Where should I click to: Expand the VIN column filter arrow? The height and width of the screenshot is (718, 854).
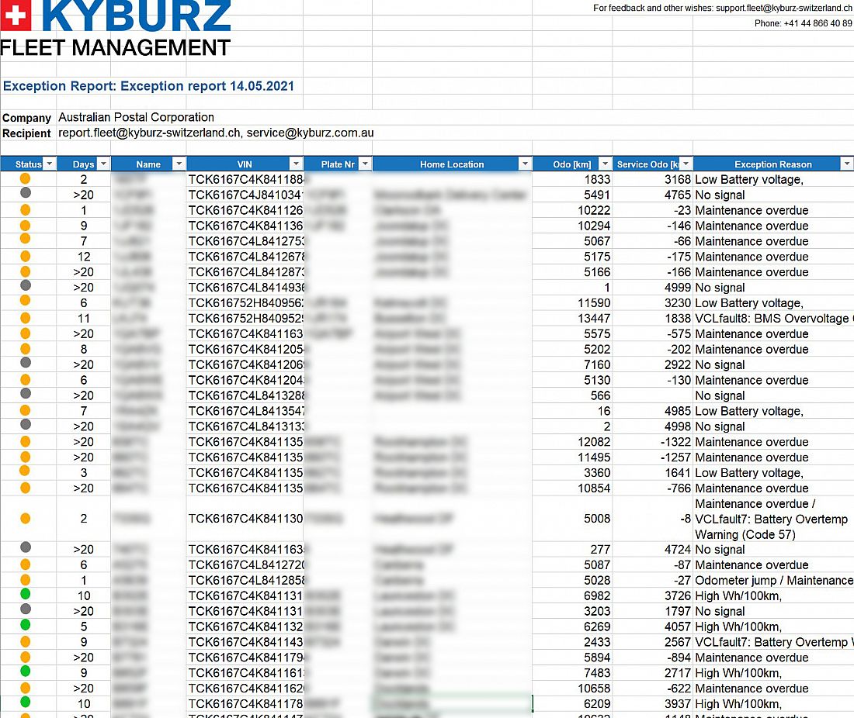point(296,164)
